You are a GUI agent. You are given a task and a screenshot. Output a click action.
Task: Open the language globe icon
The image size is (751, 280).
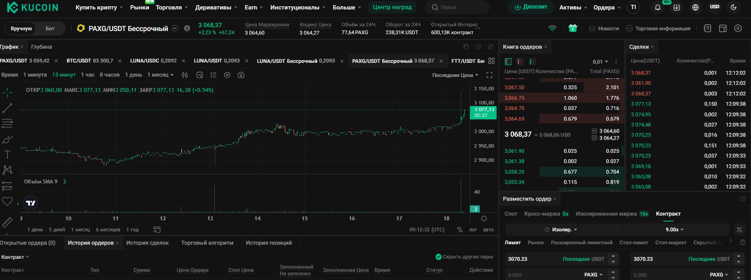[x=695, y=7]
